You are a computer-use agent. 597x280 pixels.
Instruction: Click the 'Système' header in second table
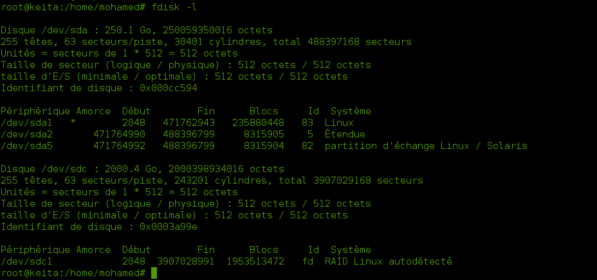point(351,250)
